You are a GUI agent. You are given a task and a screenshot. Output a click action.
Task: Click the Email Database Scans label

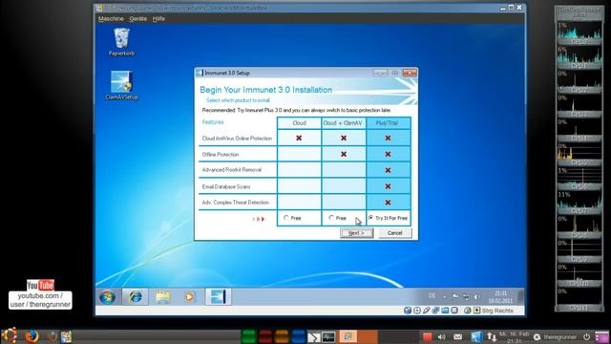coord(226,186)
